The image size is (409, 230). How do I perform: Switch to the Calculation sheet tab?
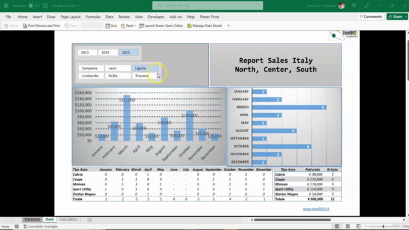point(68,220)
